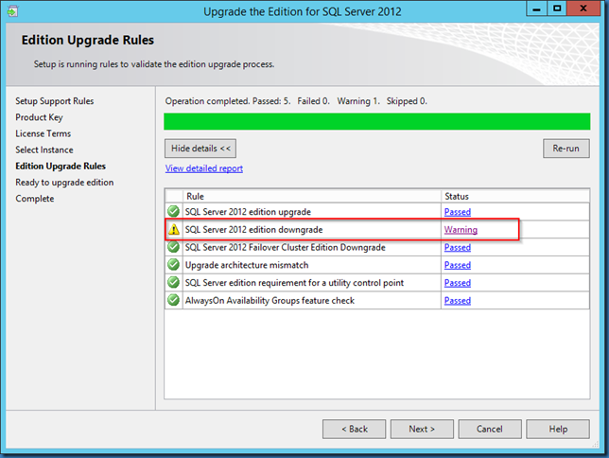609x458 pixels.
Task: Select row text SQL Server 2012 edition upgrade
Action: (248, 212)
